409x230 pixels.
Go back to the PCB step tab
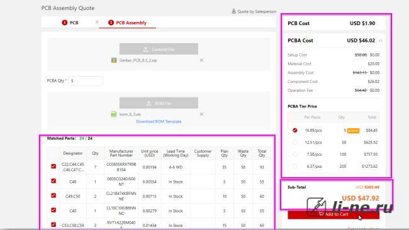tap(70, 23)
